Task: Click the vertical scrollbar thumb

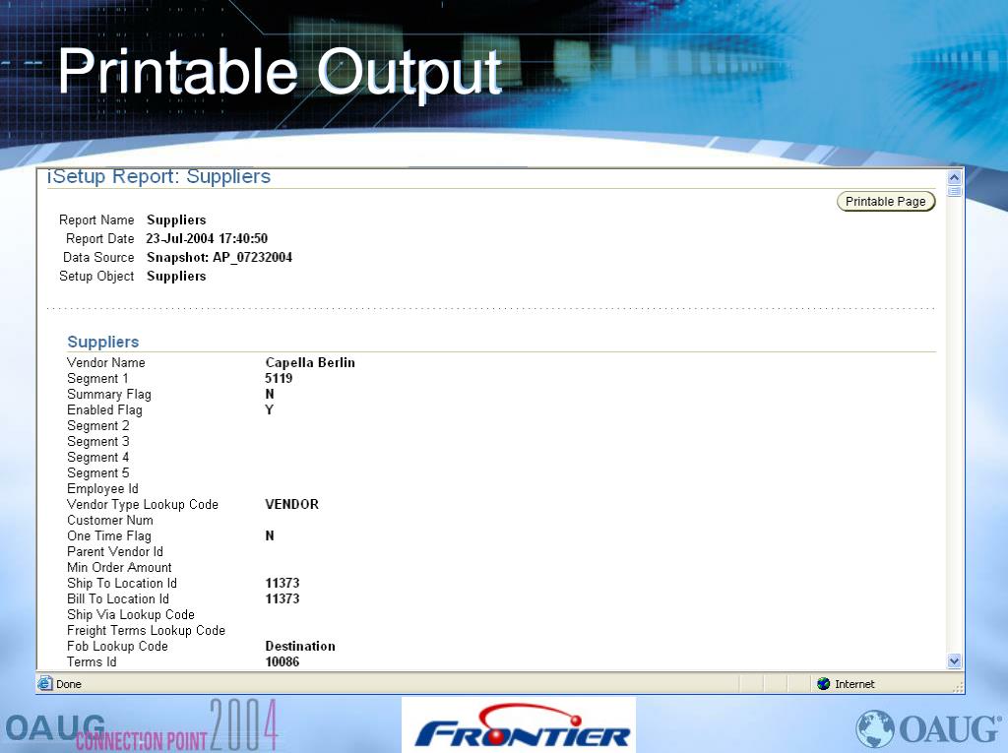Action: 954,191
